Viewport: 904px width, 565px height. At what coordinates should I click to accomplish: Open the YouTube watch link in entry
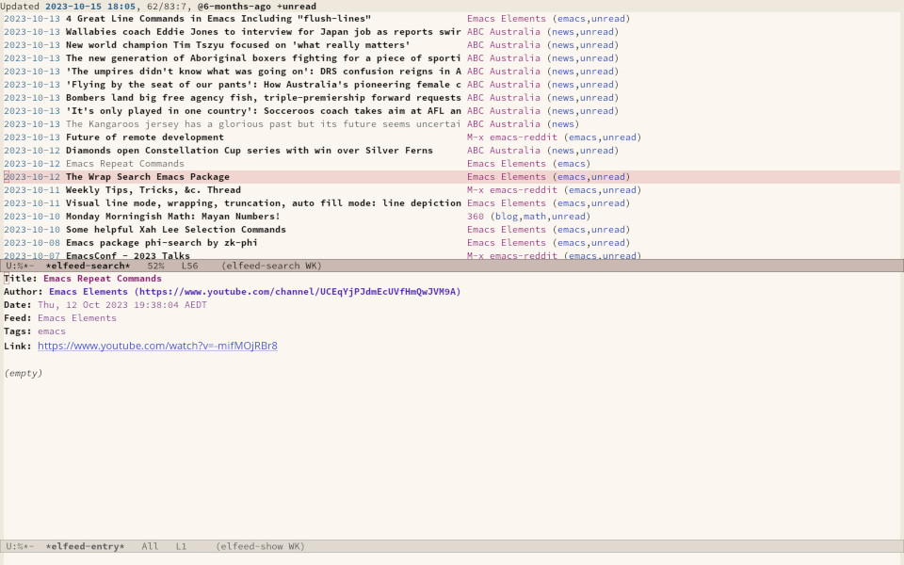pyautogui.click(x=157, y=346)
